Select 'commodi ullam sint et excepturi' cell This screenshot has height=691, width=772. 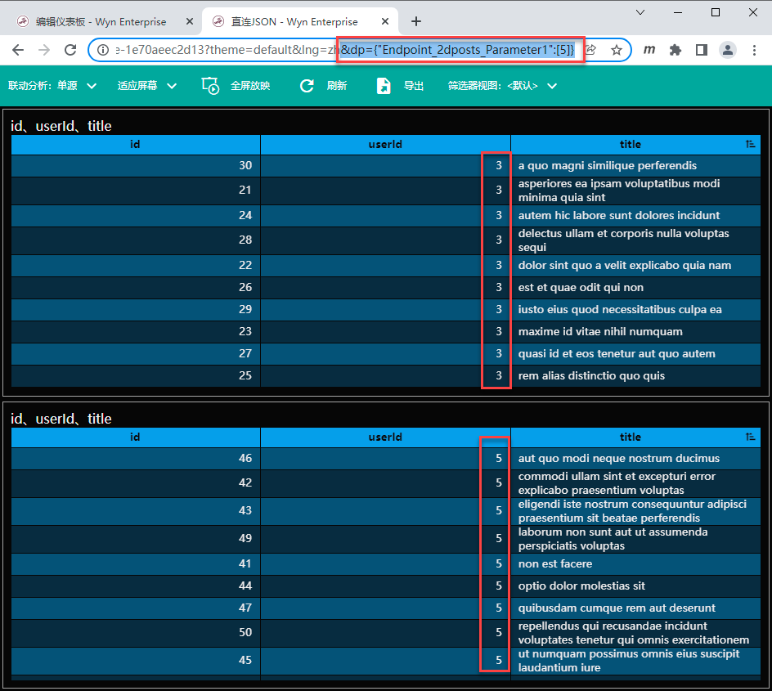(635, 483)
